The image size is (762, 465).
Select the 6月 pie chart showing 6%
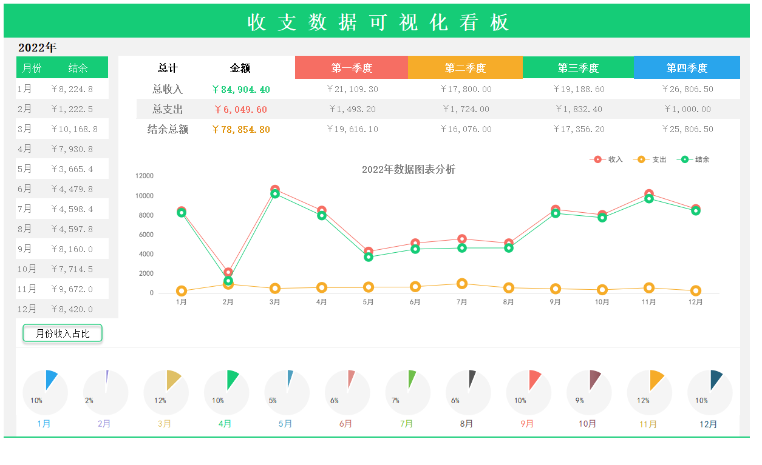click(x=346, y=392)
